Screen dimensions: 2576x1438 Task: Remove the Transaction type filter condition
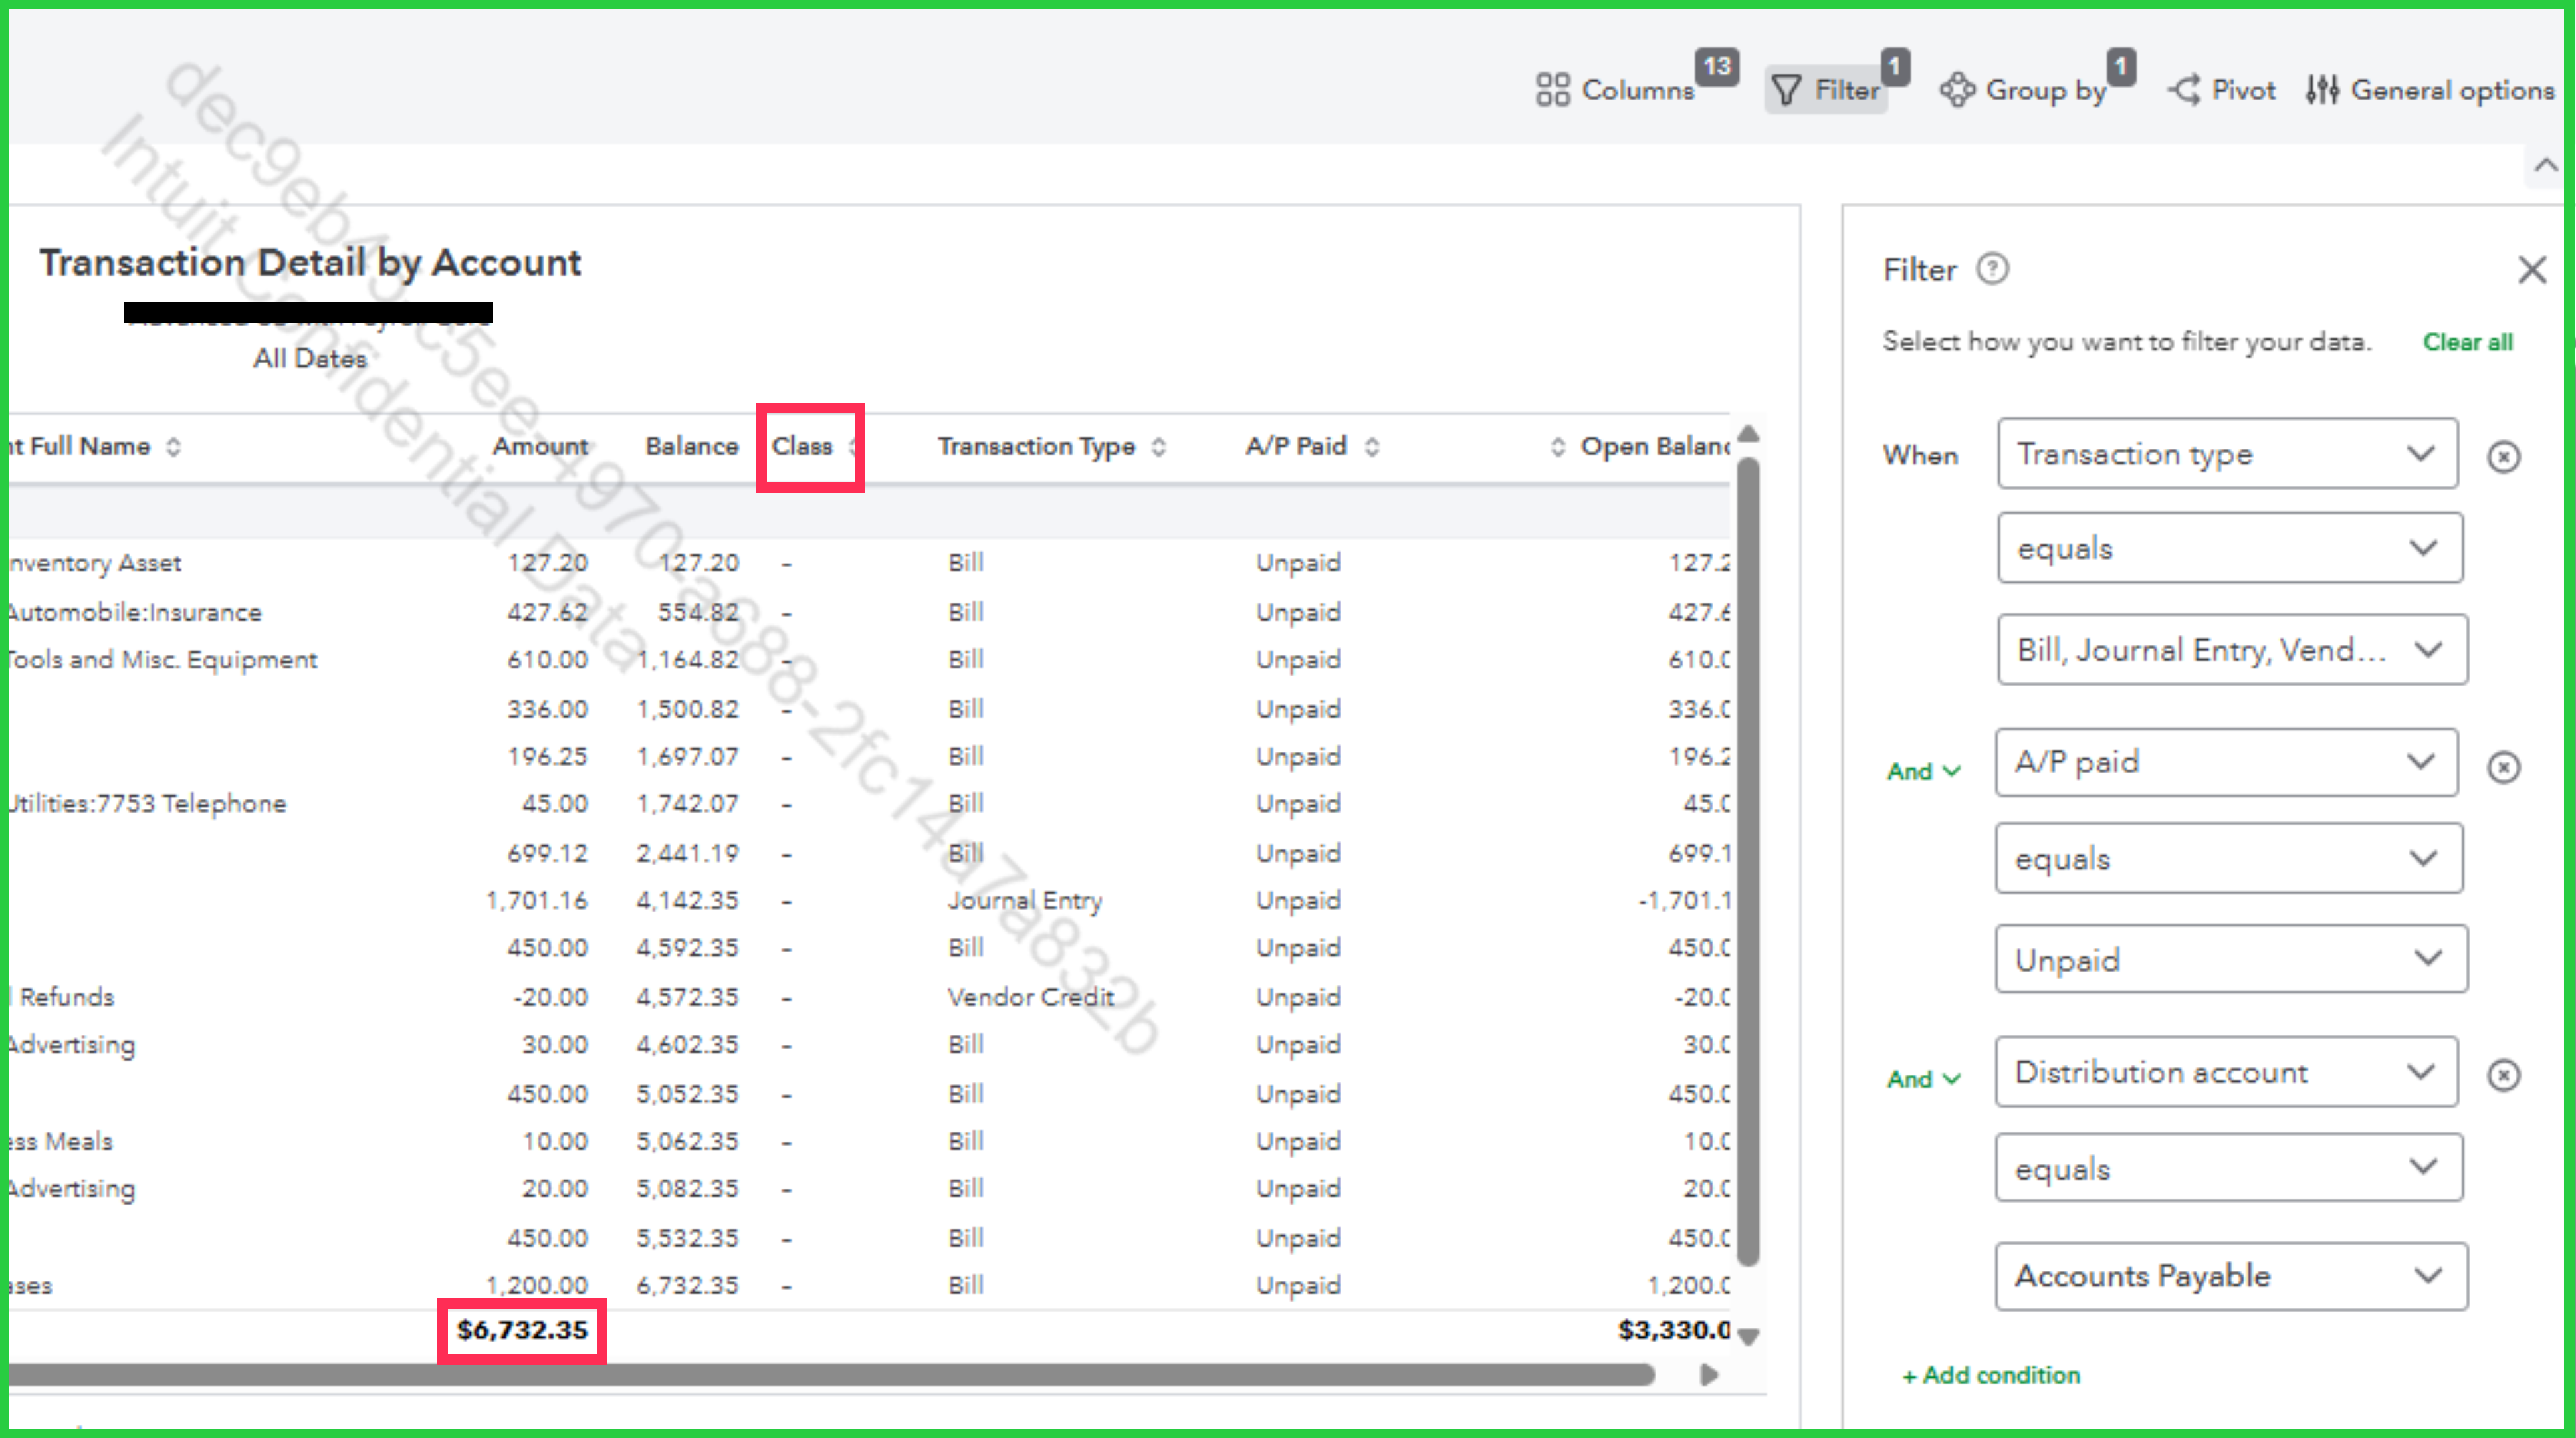(x=2503, y=457)
